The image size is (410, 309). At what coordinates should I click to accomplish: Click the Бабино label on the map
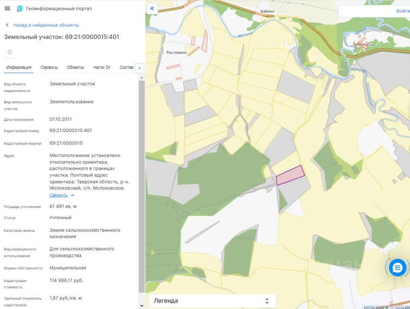click(x=267, y=12)
